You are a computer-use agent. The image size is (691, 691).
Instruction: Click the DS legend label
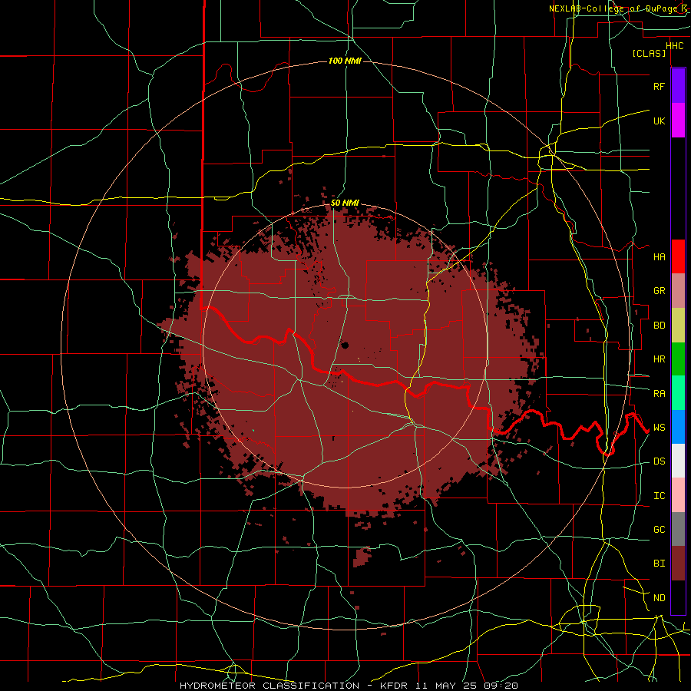click(x=659, y=461)
